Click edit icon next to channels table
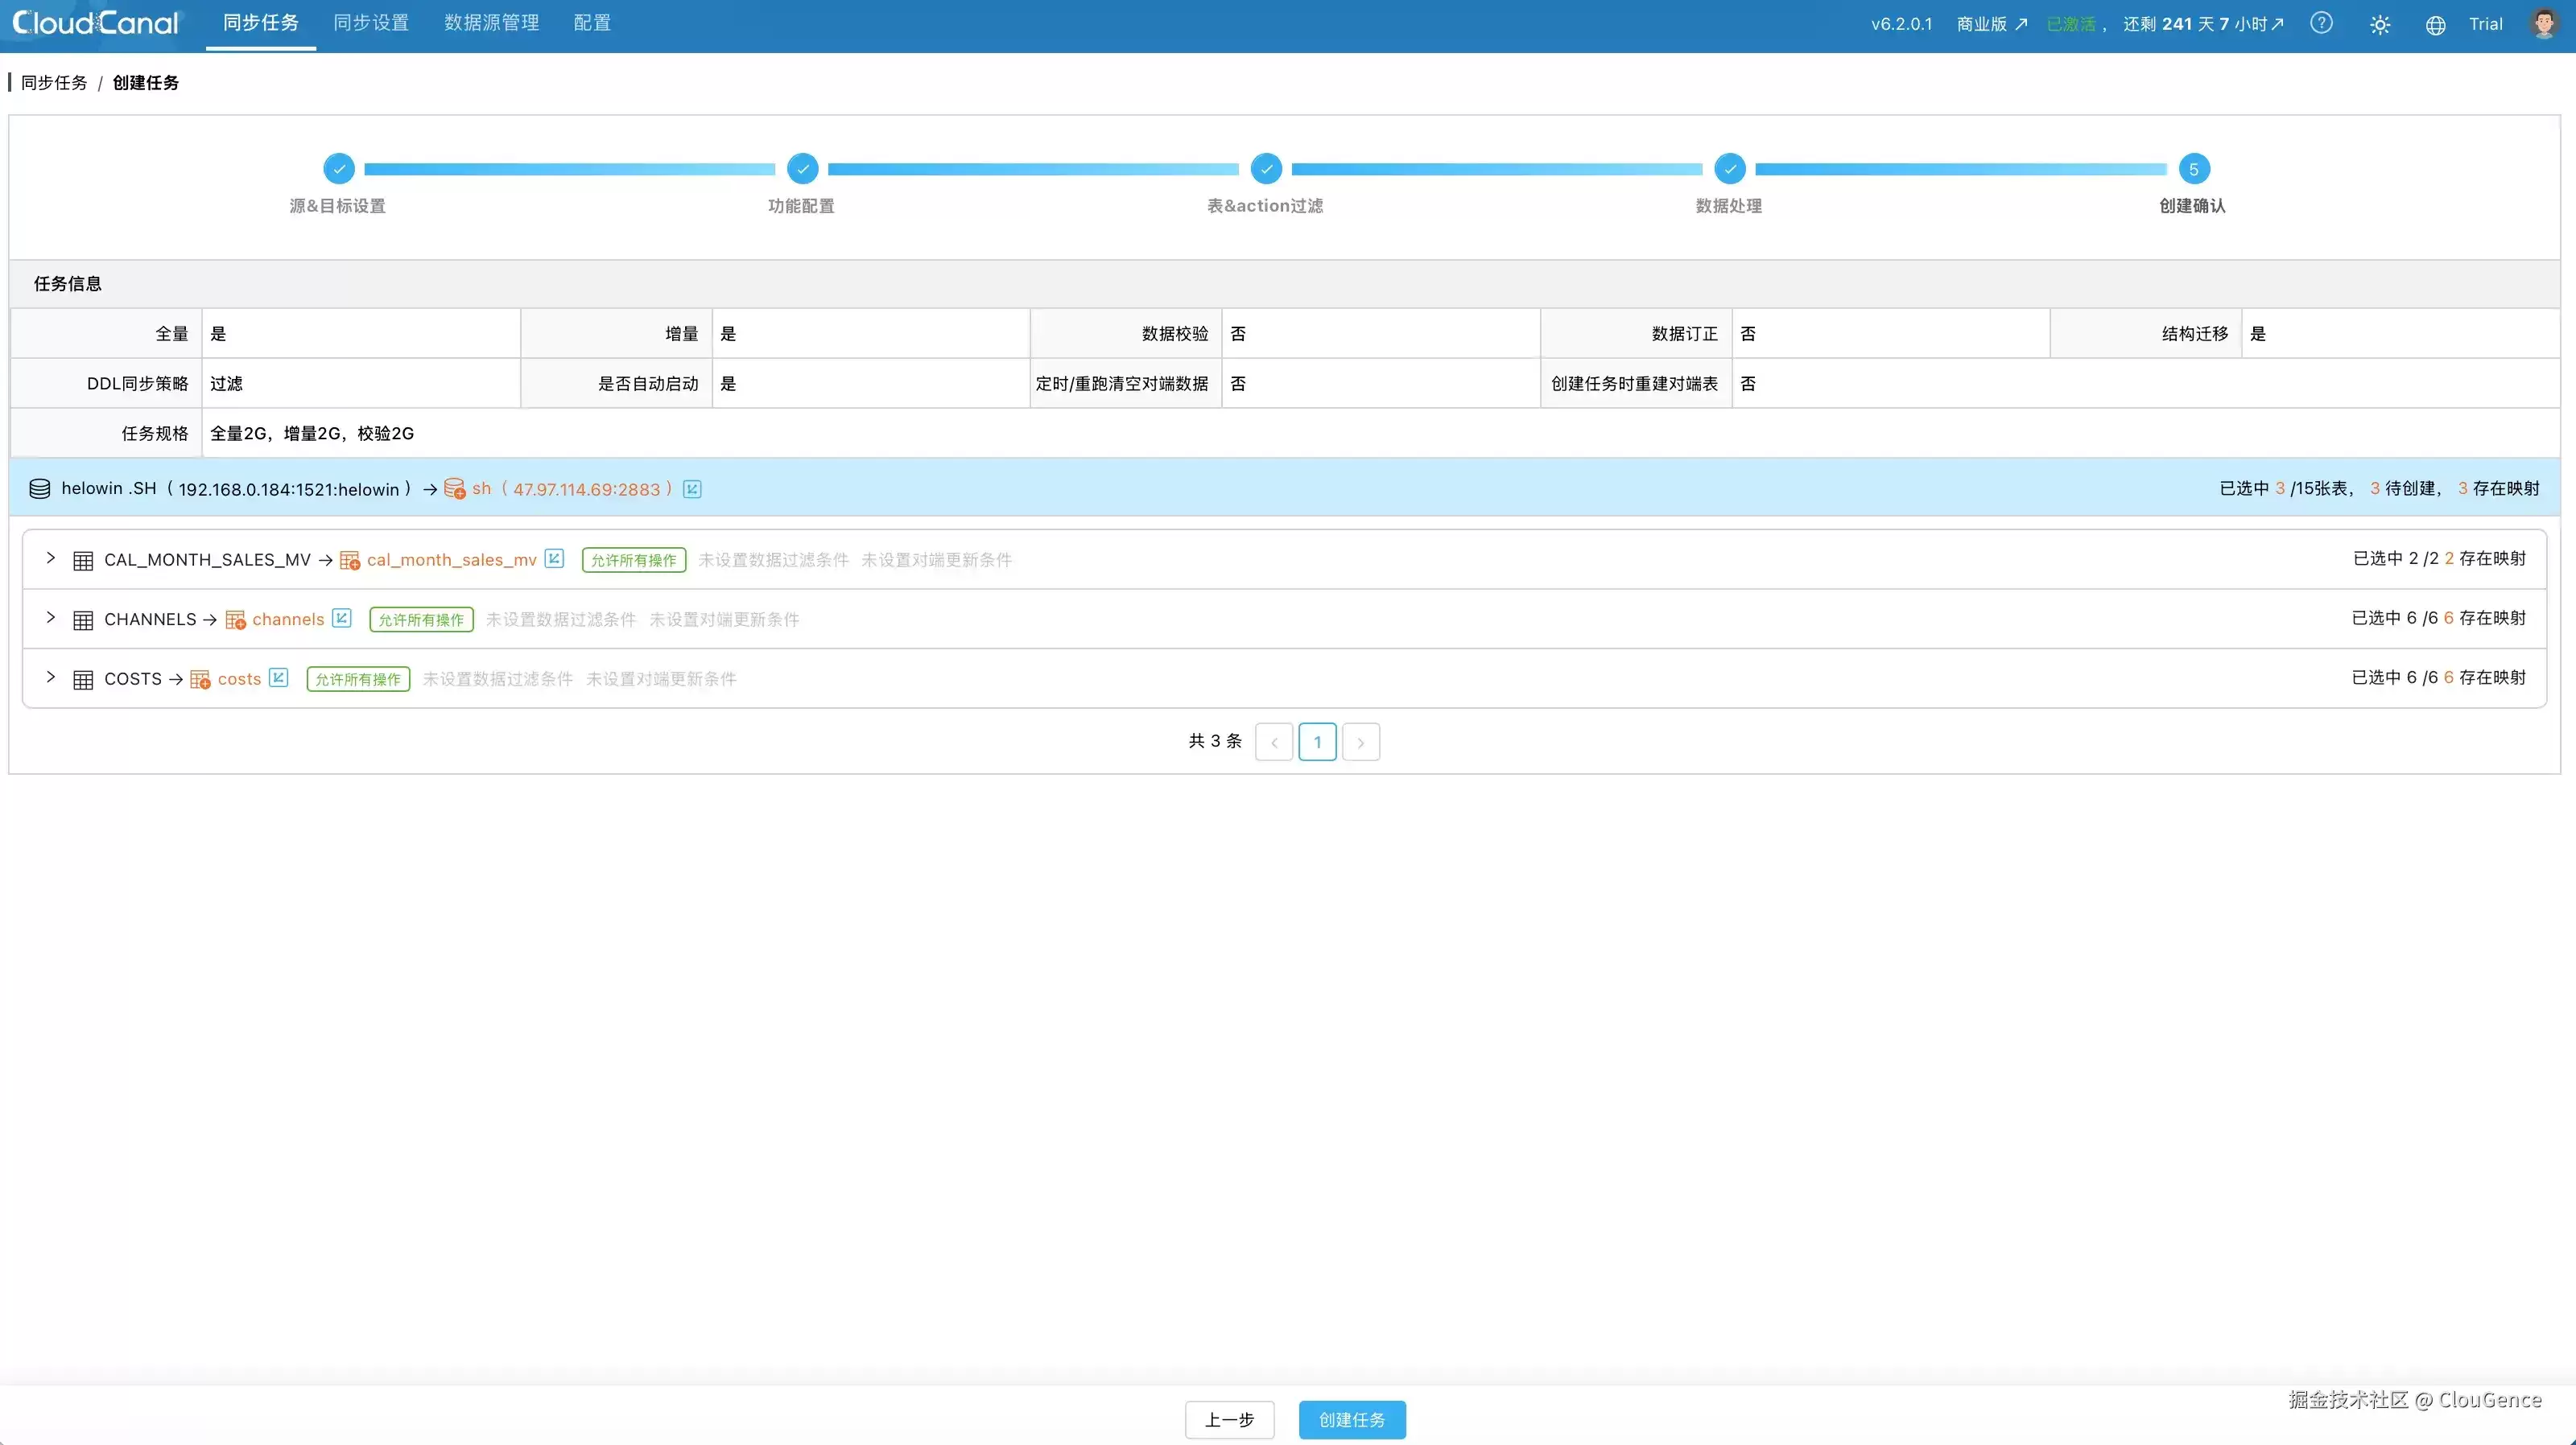Viewport: 2576px width, 1445px height. tap(342, 618)
